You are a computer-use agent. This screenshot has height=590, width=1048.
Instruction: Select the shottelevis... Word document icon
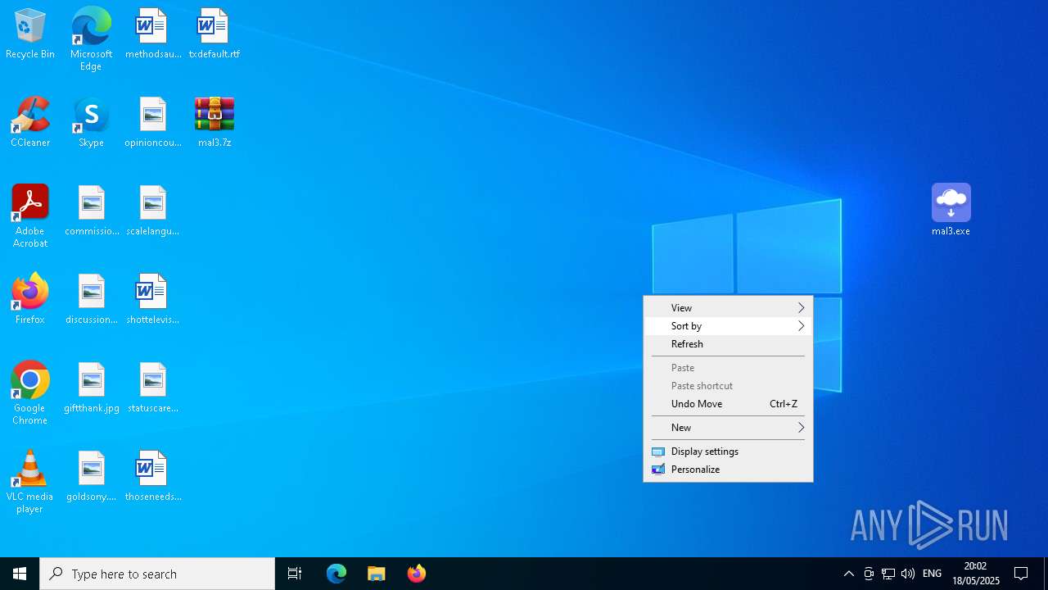pyautogui.click(x=152, y=300)
